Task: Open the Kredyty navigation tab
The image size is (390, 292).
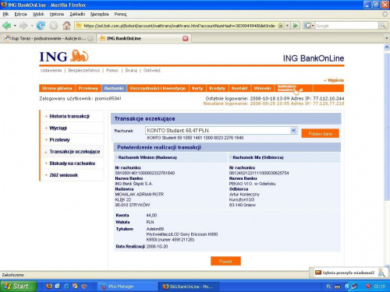Action: coord(217,88)
